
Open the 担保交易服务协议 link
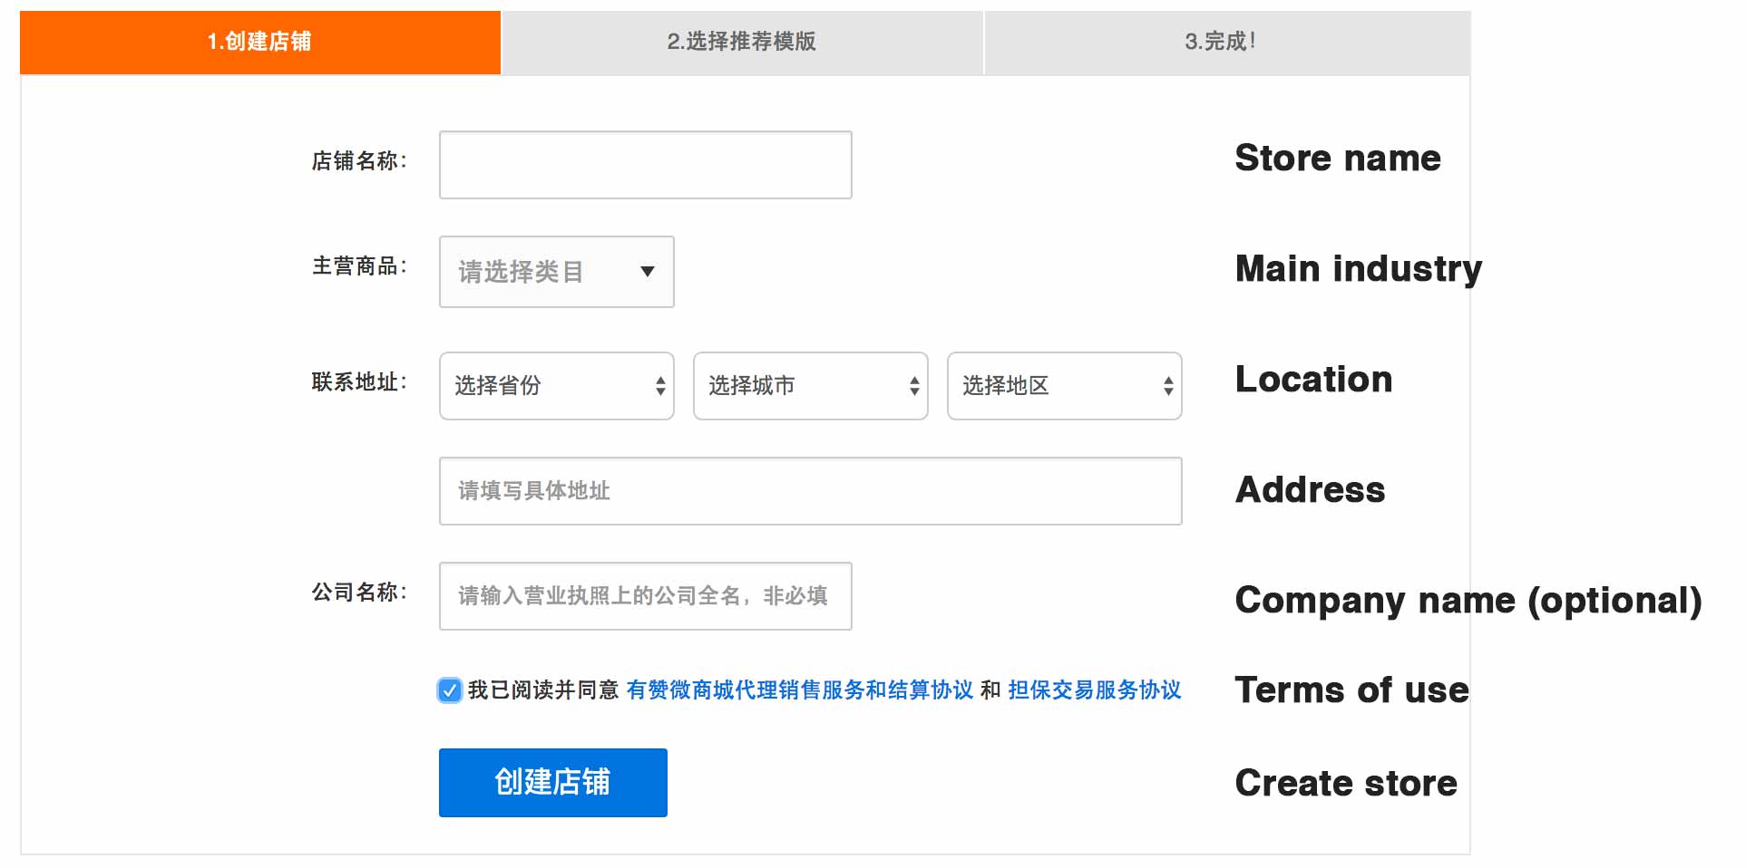coord(1095,690)
